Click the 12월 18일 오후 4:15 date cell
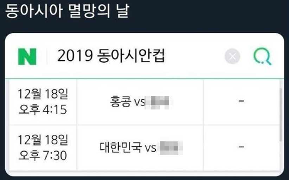Viewport: 289px width, 180px height. [43, 102]
